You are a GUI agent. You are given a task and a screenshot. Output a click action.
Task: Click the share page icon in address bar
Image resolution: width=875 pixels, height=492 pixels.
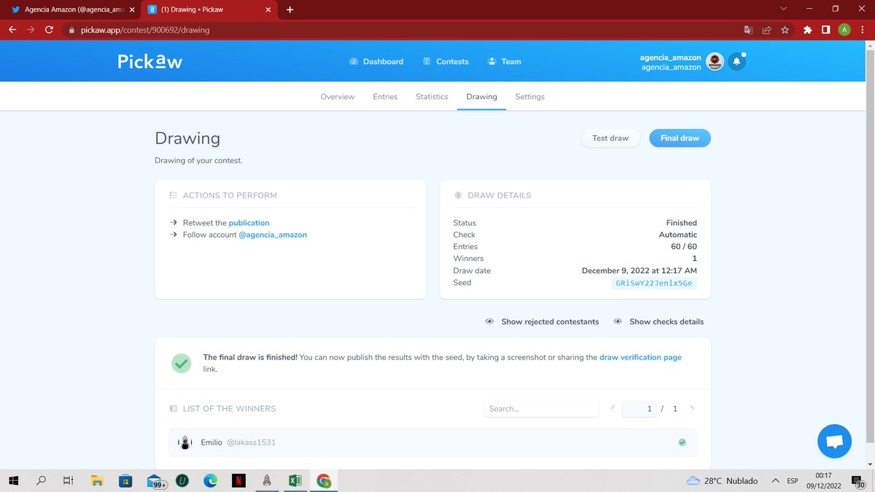tap(767, 30)
